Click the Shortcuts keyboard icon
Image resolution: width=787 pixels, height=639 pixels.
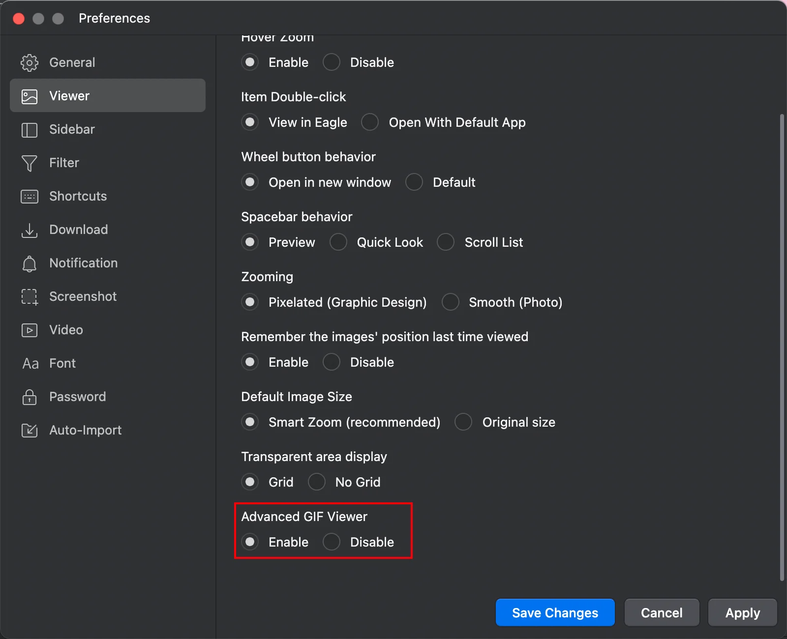(30, 197)
